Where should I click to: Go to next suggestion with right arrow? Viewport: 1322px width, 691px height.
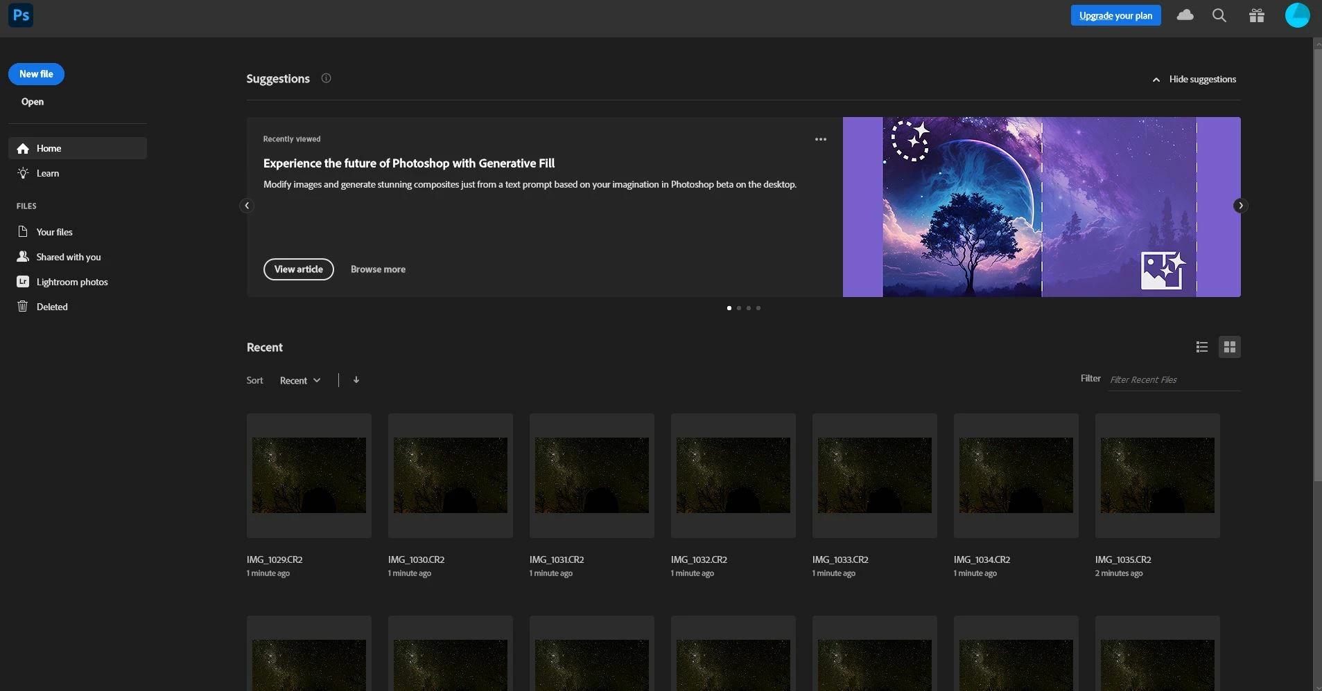point(1241,206)
